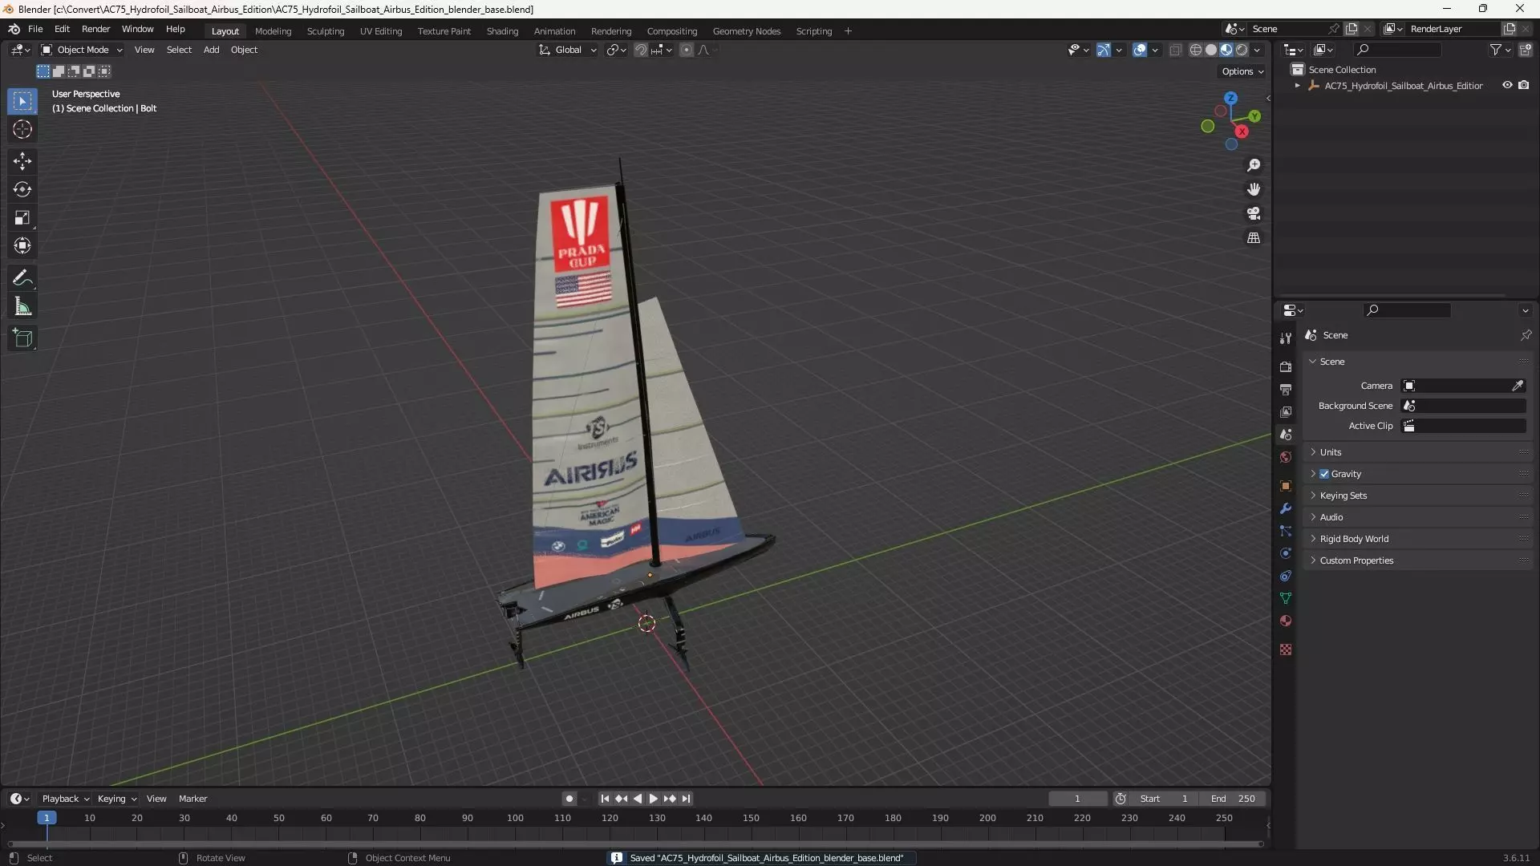The height and width of the screenshot is (866, 1540).
Task: Open the World properties tab
Action: tap(1286, 457)
